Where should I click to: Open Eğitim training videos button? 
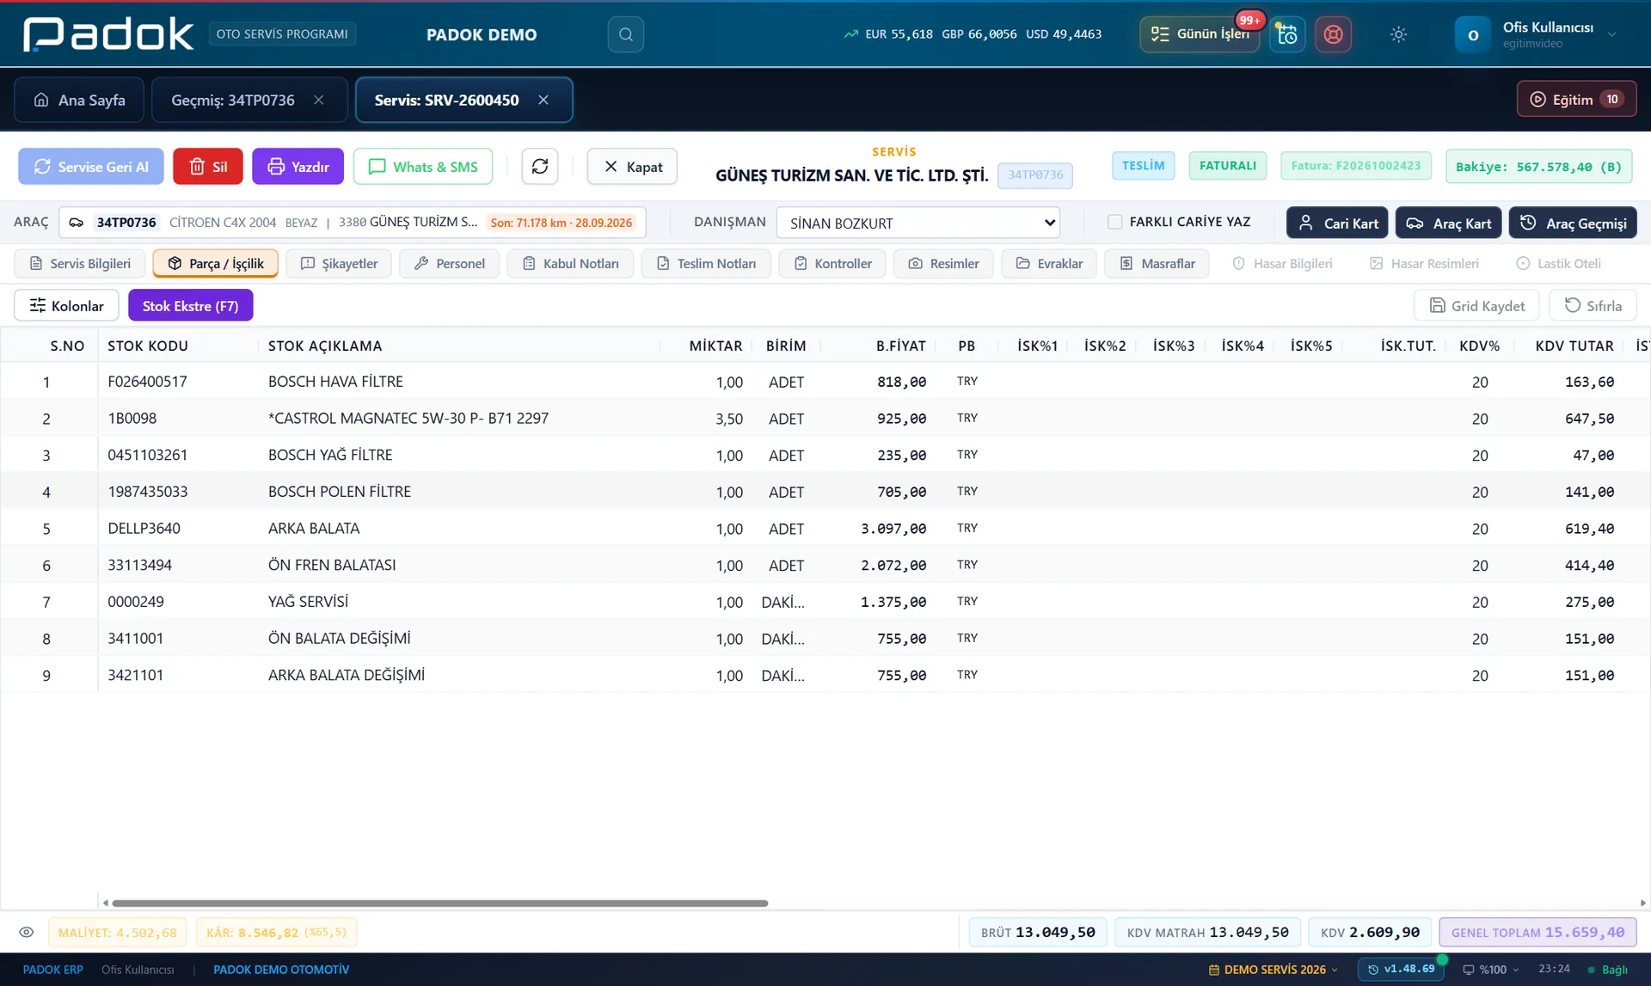(1576, 99)
